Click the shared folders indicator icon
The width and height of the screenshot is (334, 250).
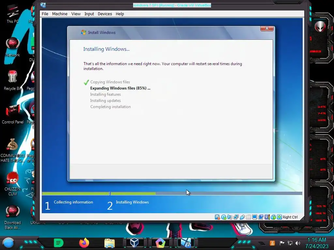pos(248,217)
